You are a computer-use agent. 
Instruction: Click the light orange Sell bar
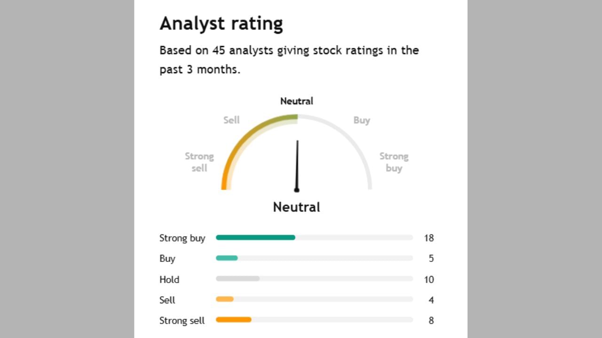click(x=225, y=300)
